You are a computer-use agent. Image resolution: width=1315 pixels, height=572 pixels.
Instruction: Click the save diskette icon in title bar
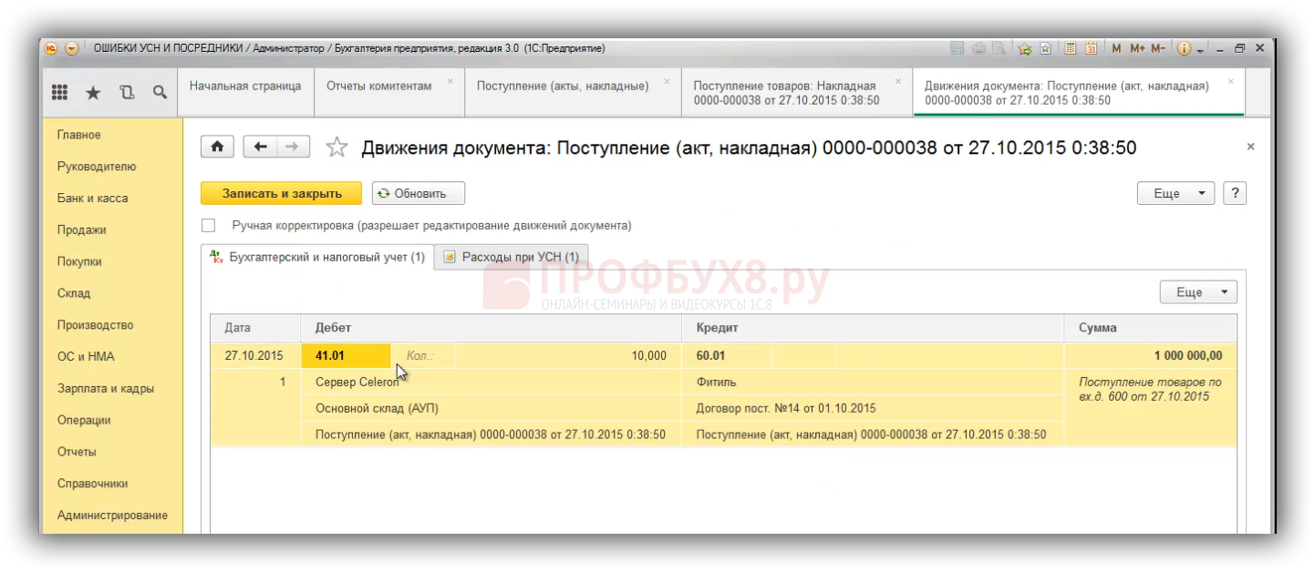pos(957,48)
